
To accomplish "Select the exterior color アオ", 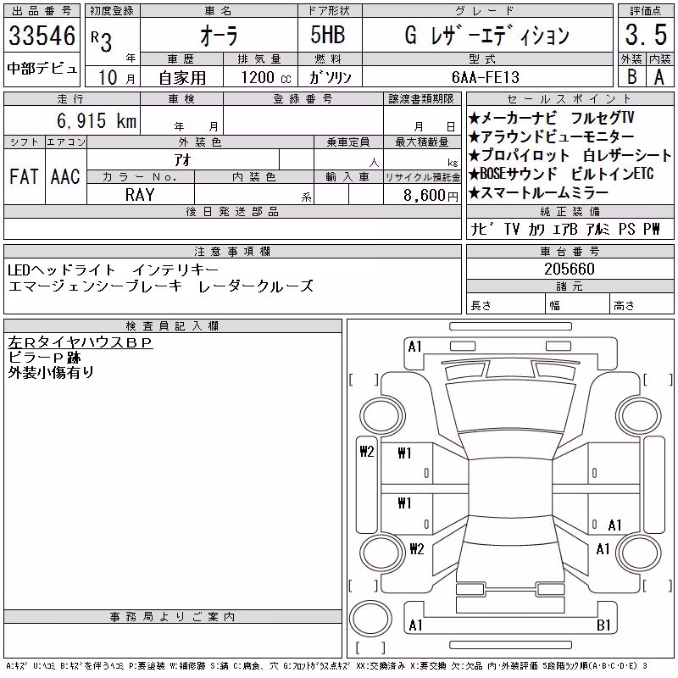I will coord(183,160).
